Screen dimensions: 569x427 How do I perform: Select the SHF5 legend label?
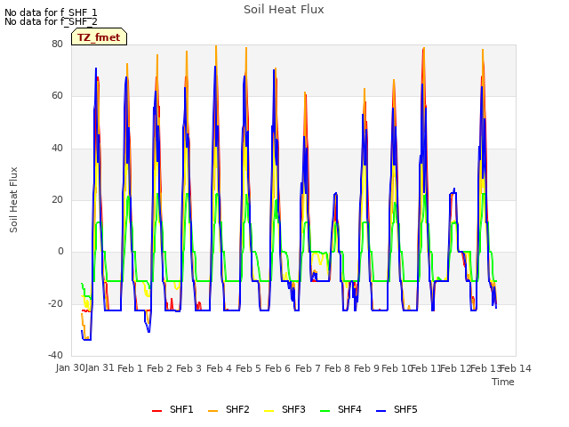tap(405, 409)
